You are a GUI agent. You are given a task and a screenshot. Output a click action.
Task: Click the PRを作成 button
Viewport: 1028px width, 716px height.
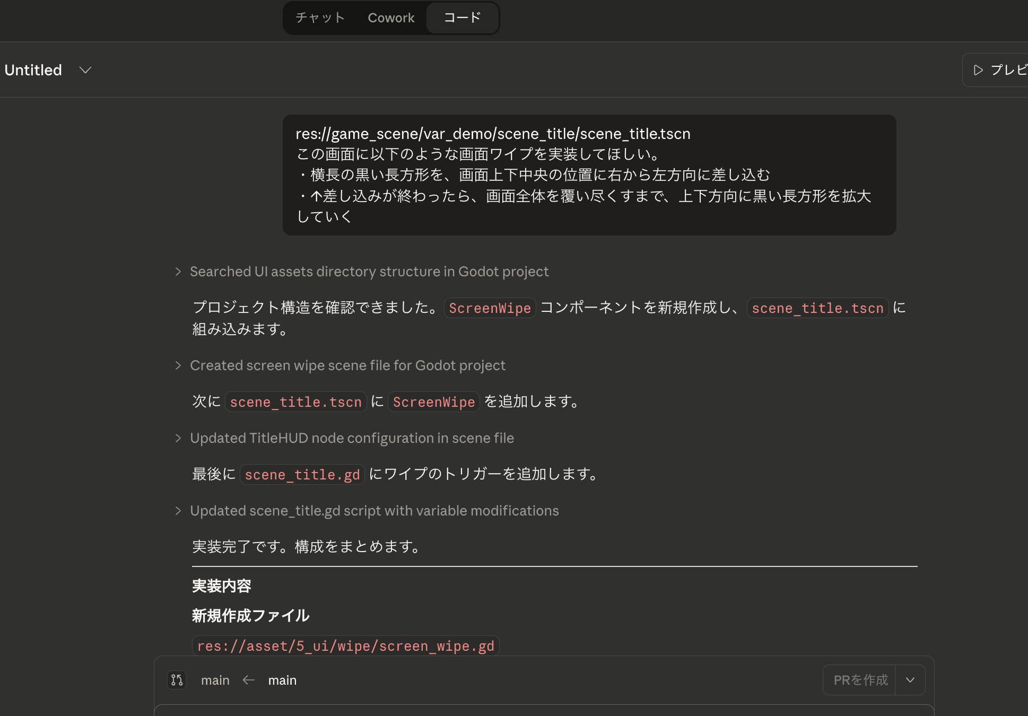[860, 680]
